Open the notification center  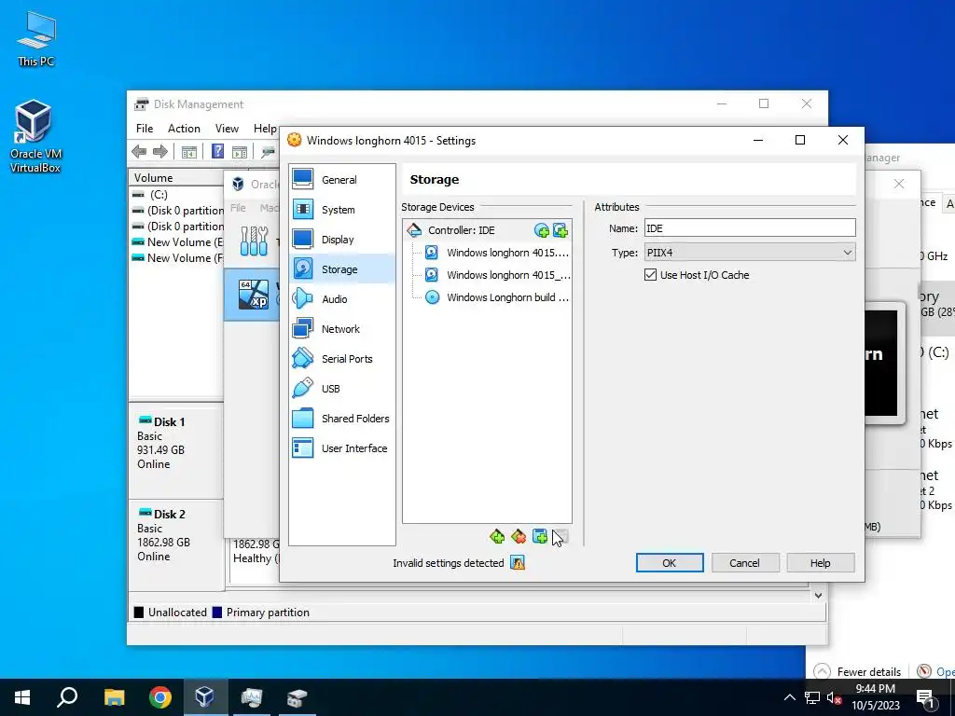(x=928, y=698)
